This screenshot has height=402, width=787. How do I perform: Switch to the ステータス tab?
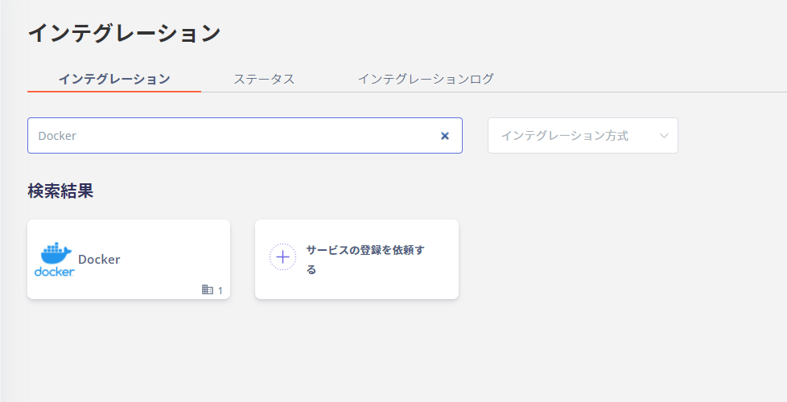pos(264,80)
